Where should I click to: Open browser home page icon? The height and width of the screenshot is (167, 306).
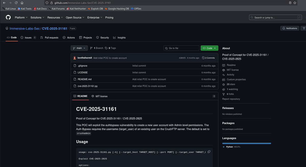[22, 3]
